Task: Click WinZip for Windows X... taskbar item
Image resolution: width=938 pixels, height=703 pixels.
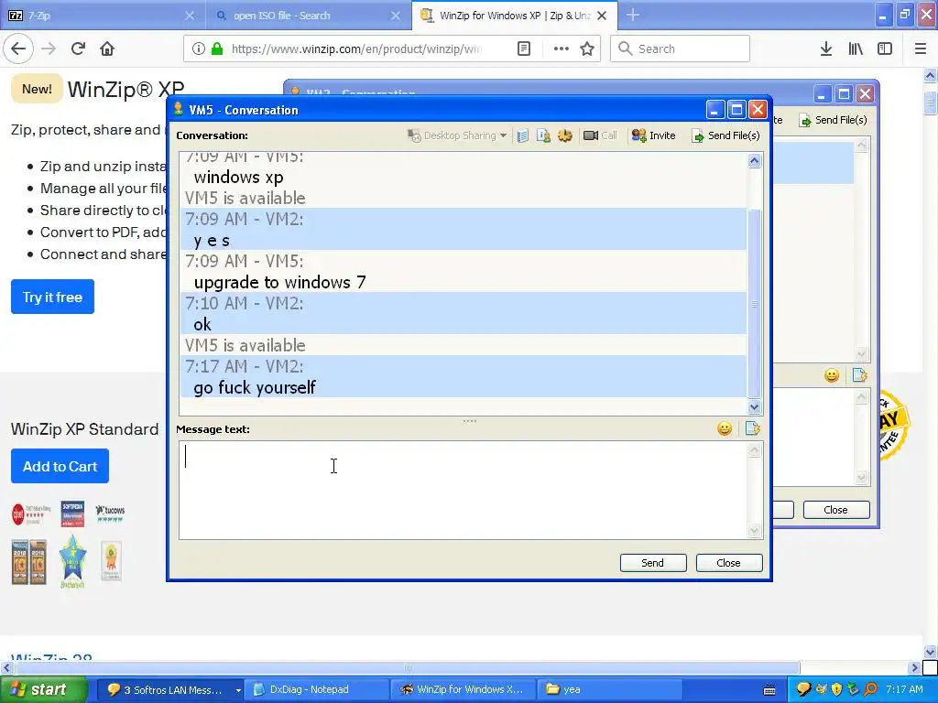Action: coord(464,690)
